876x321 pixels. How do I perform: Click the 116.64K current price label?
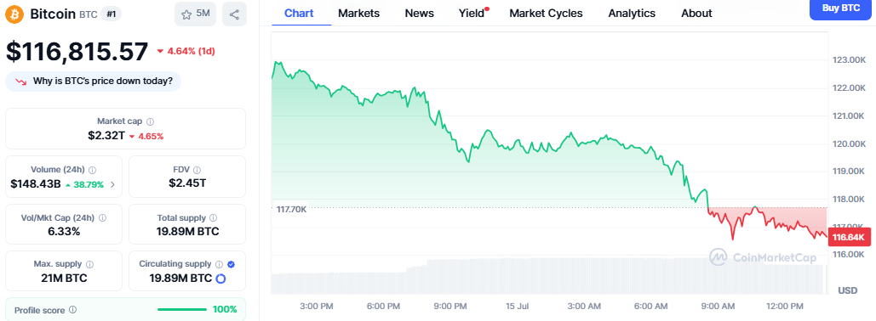click(x=850, y=238)
